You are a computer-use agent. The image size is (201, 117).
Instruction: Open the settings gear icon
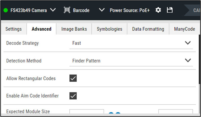click(x=158, y=10)
